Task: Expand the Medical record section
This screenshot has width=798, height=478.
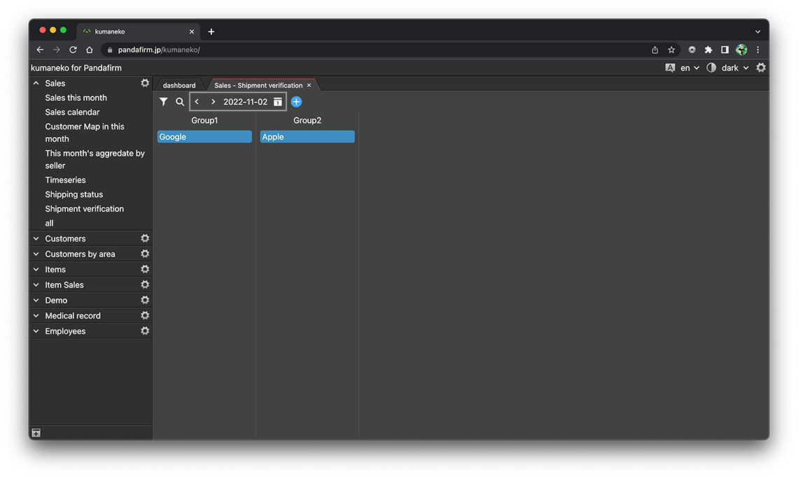Action: click(36, 316)
